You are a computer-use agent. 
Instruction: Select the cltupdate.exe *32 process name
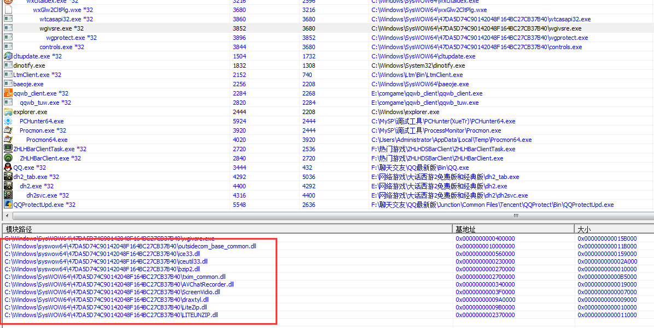pos(38,56)
